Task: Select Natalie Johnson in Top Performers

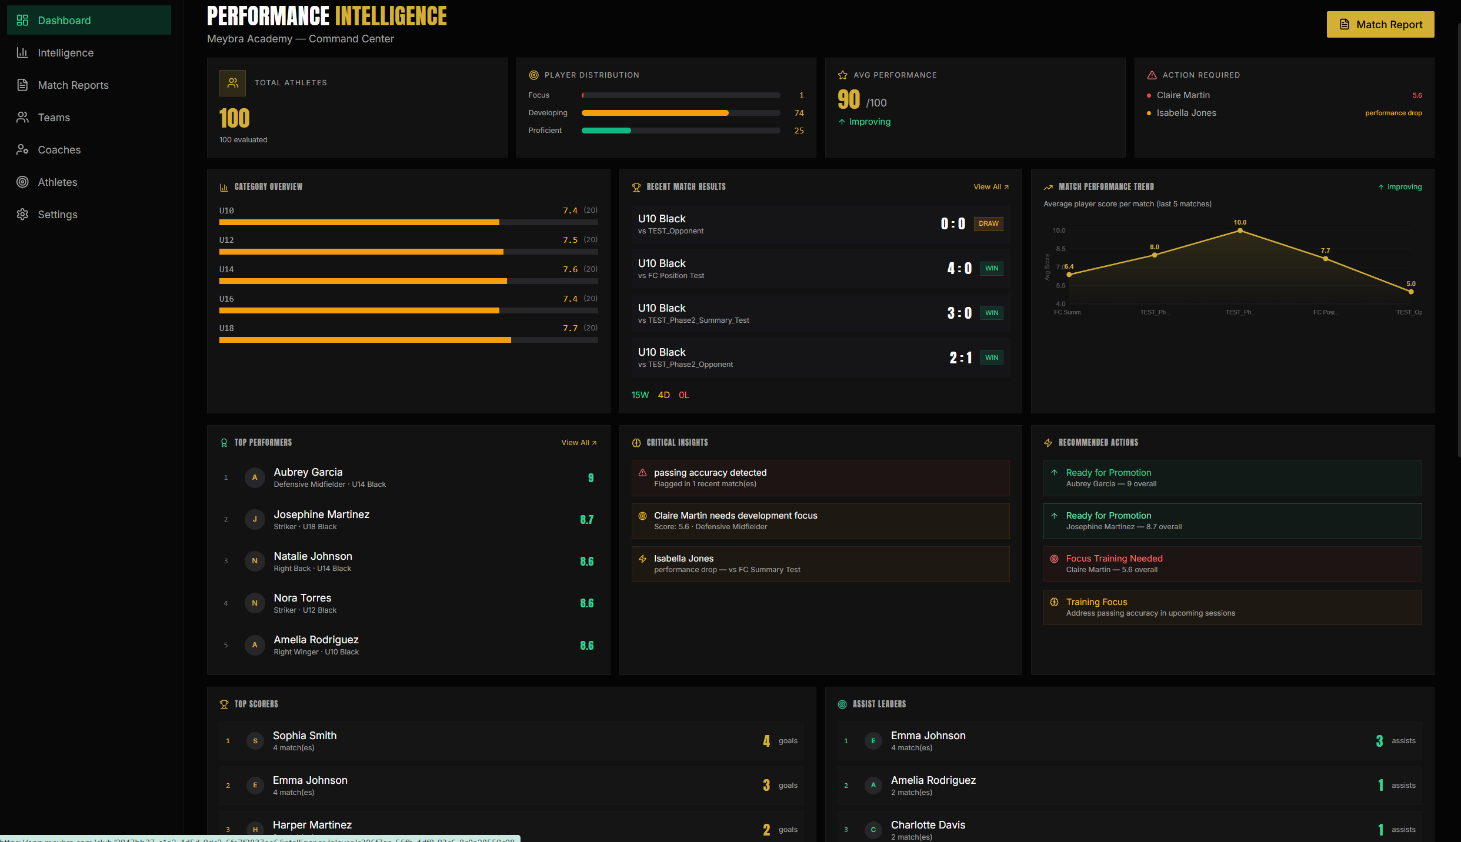Action: (x=409, y=562)
